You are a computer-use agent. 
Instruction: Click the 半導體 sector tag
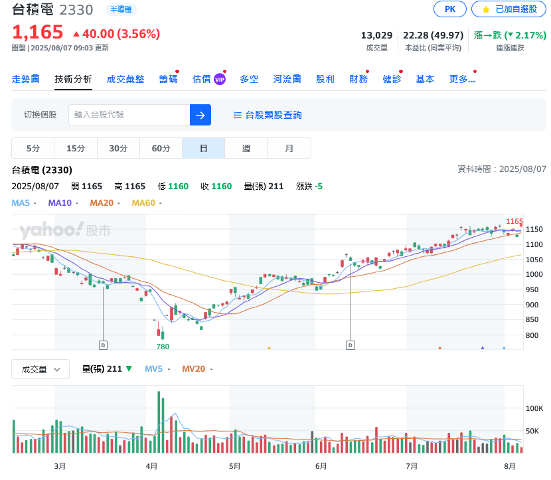click(x=121, y=9)
